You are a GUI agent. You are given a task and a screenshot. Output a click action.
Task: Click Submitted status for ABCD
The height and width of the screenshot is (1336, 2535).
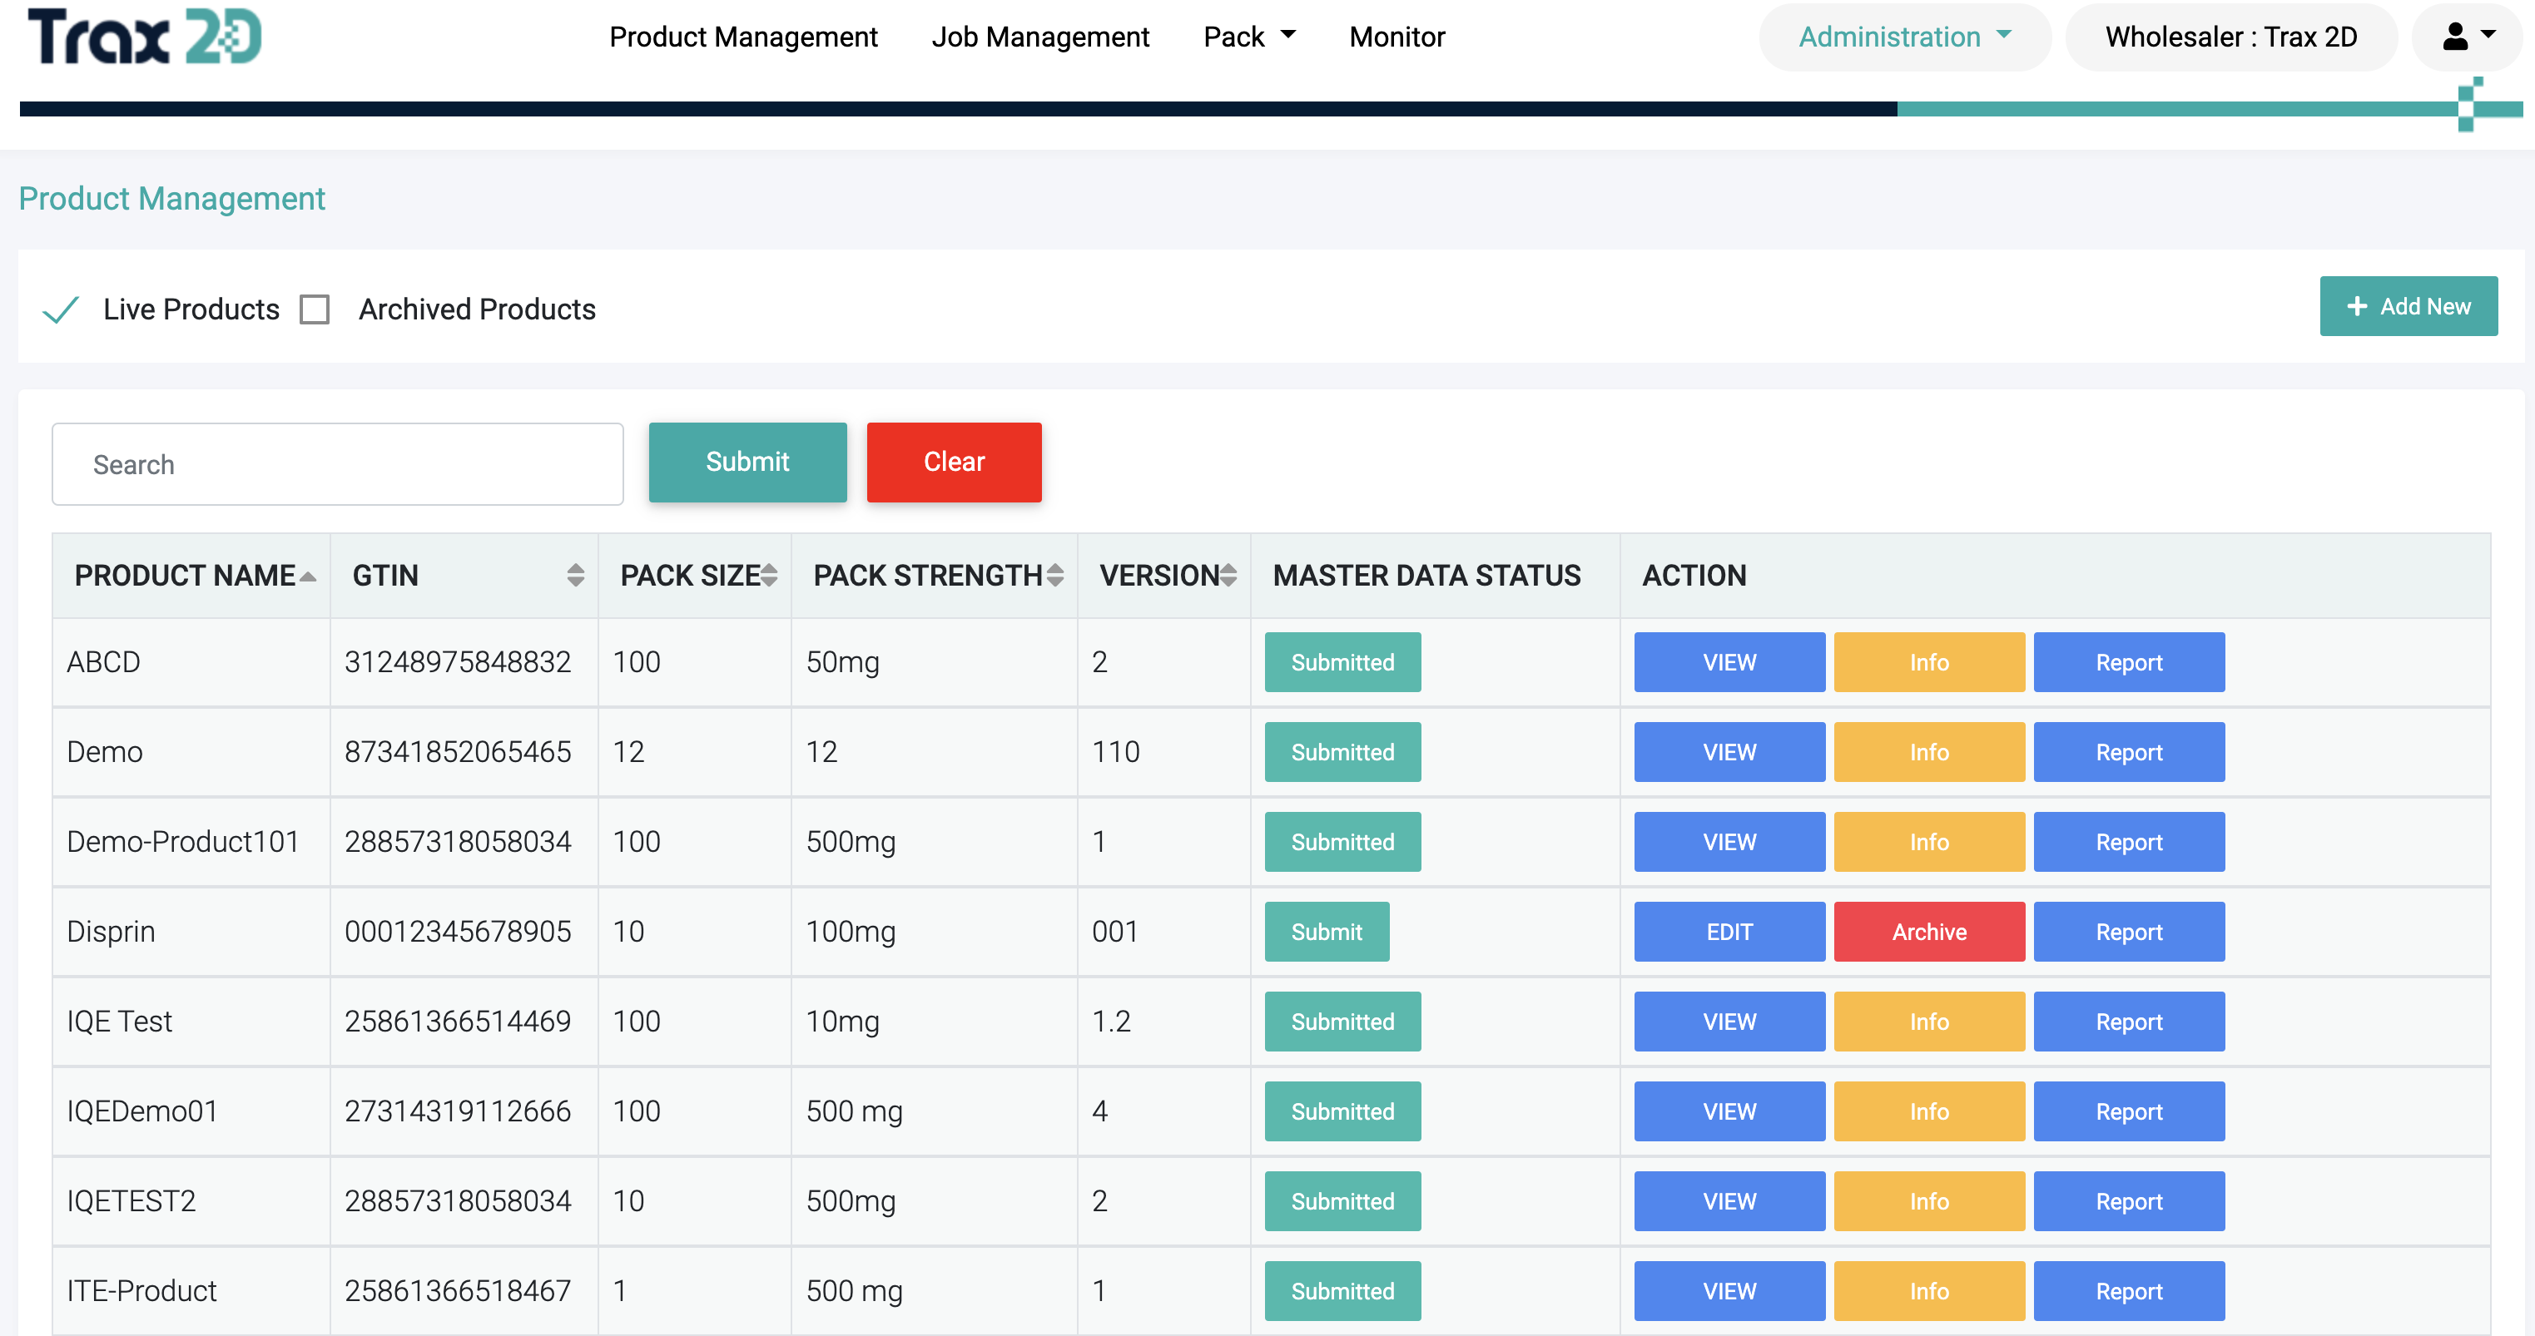point(1342,662)
